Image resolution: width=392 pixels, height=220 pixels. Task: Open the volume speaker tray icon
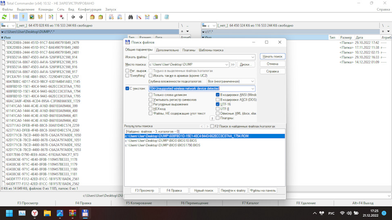click(349, 213)
